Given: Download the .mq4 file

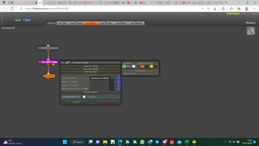Looking at the screenshot, I should [17, 20].
